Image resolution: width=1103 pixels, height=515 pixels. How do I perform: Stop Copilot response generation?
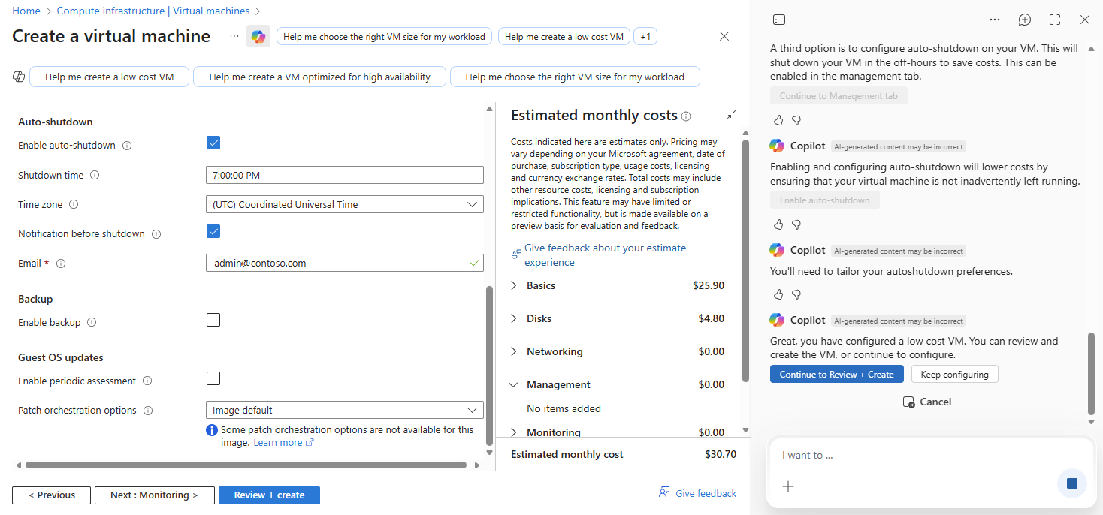tap(1071, 483)
